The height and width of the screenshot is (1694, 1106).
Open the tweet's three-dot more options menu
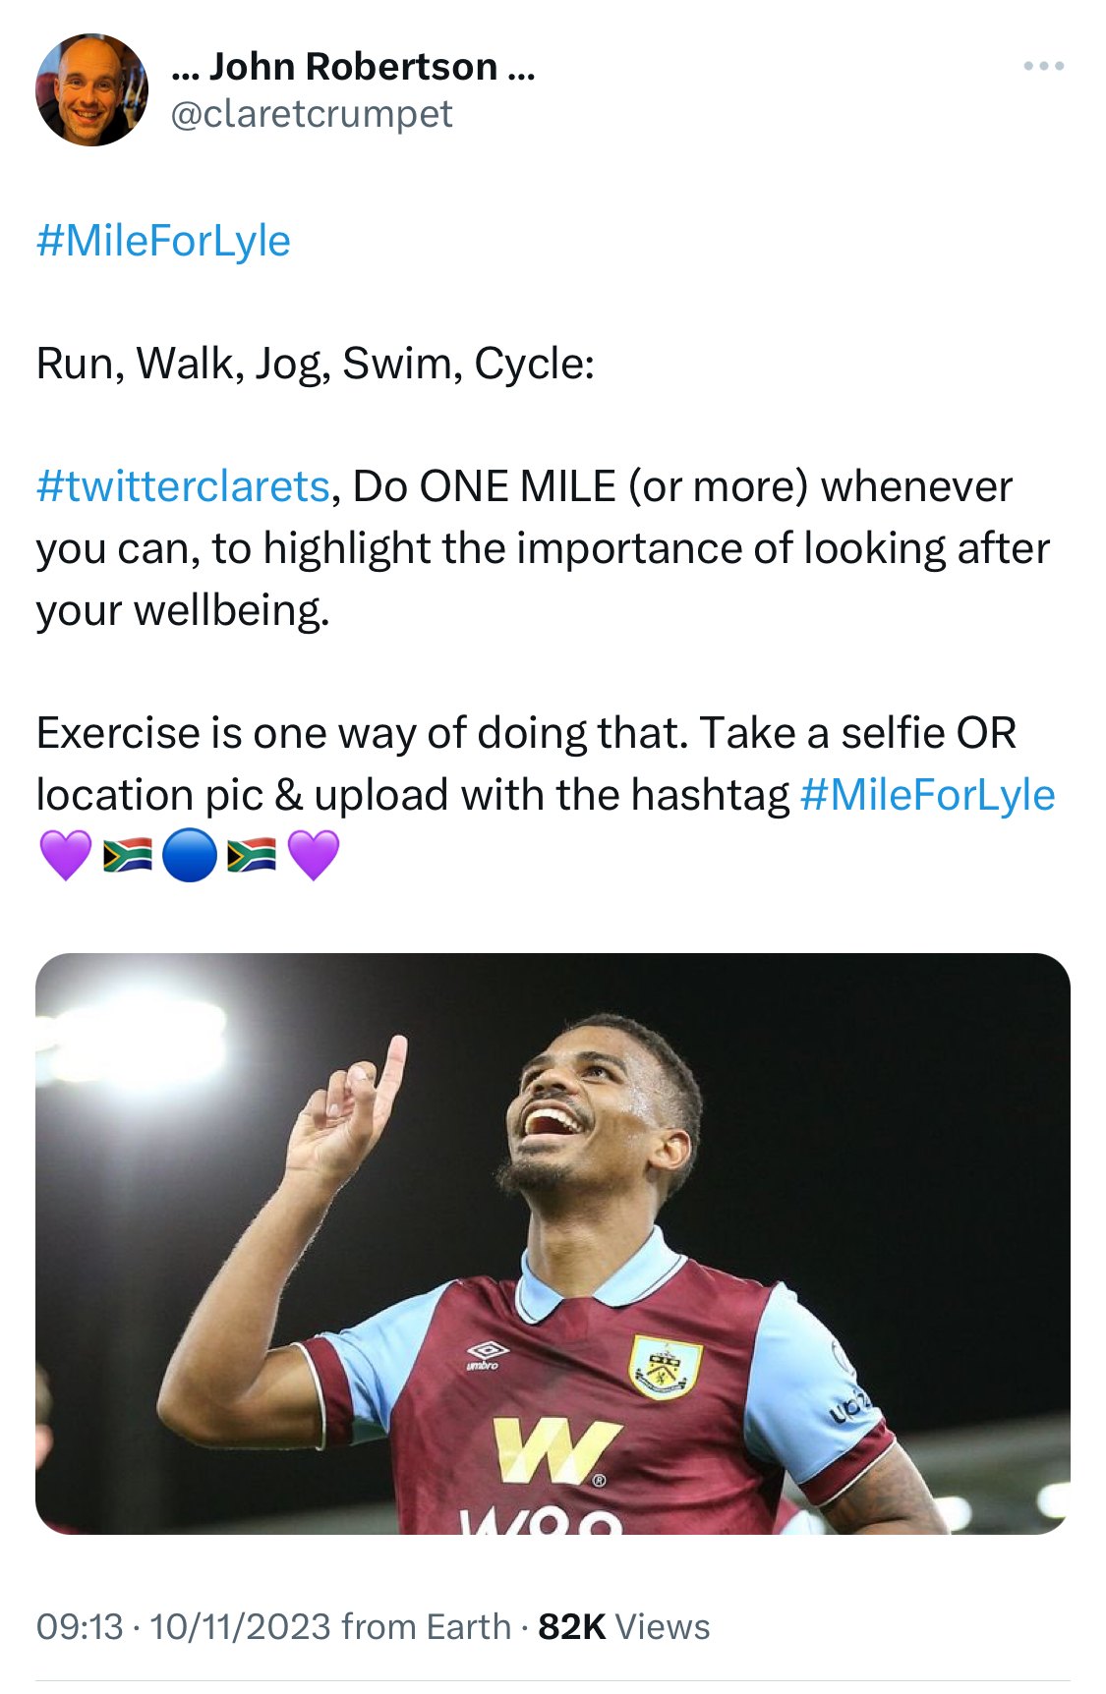(x=1043, y=67)
